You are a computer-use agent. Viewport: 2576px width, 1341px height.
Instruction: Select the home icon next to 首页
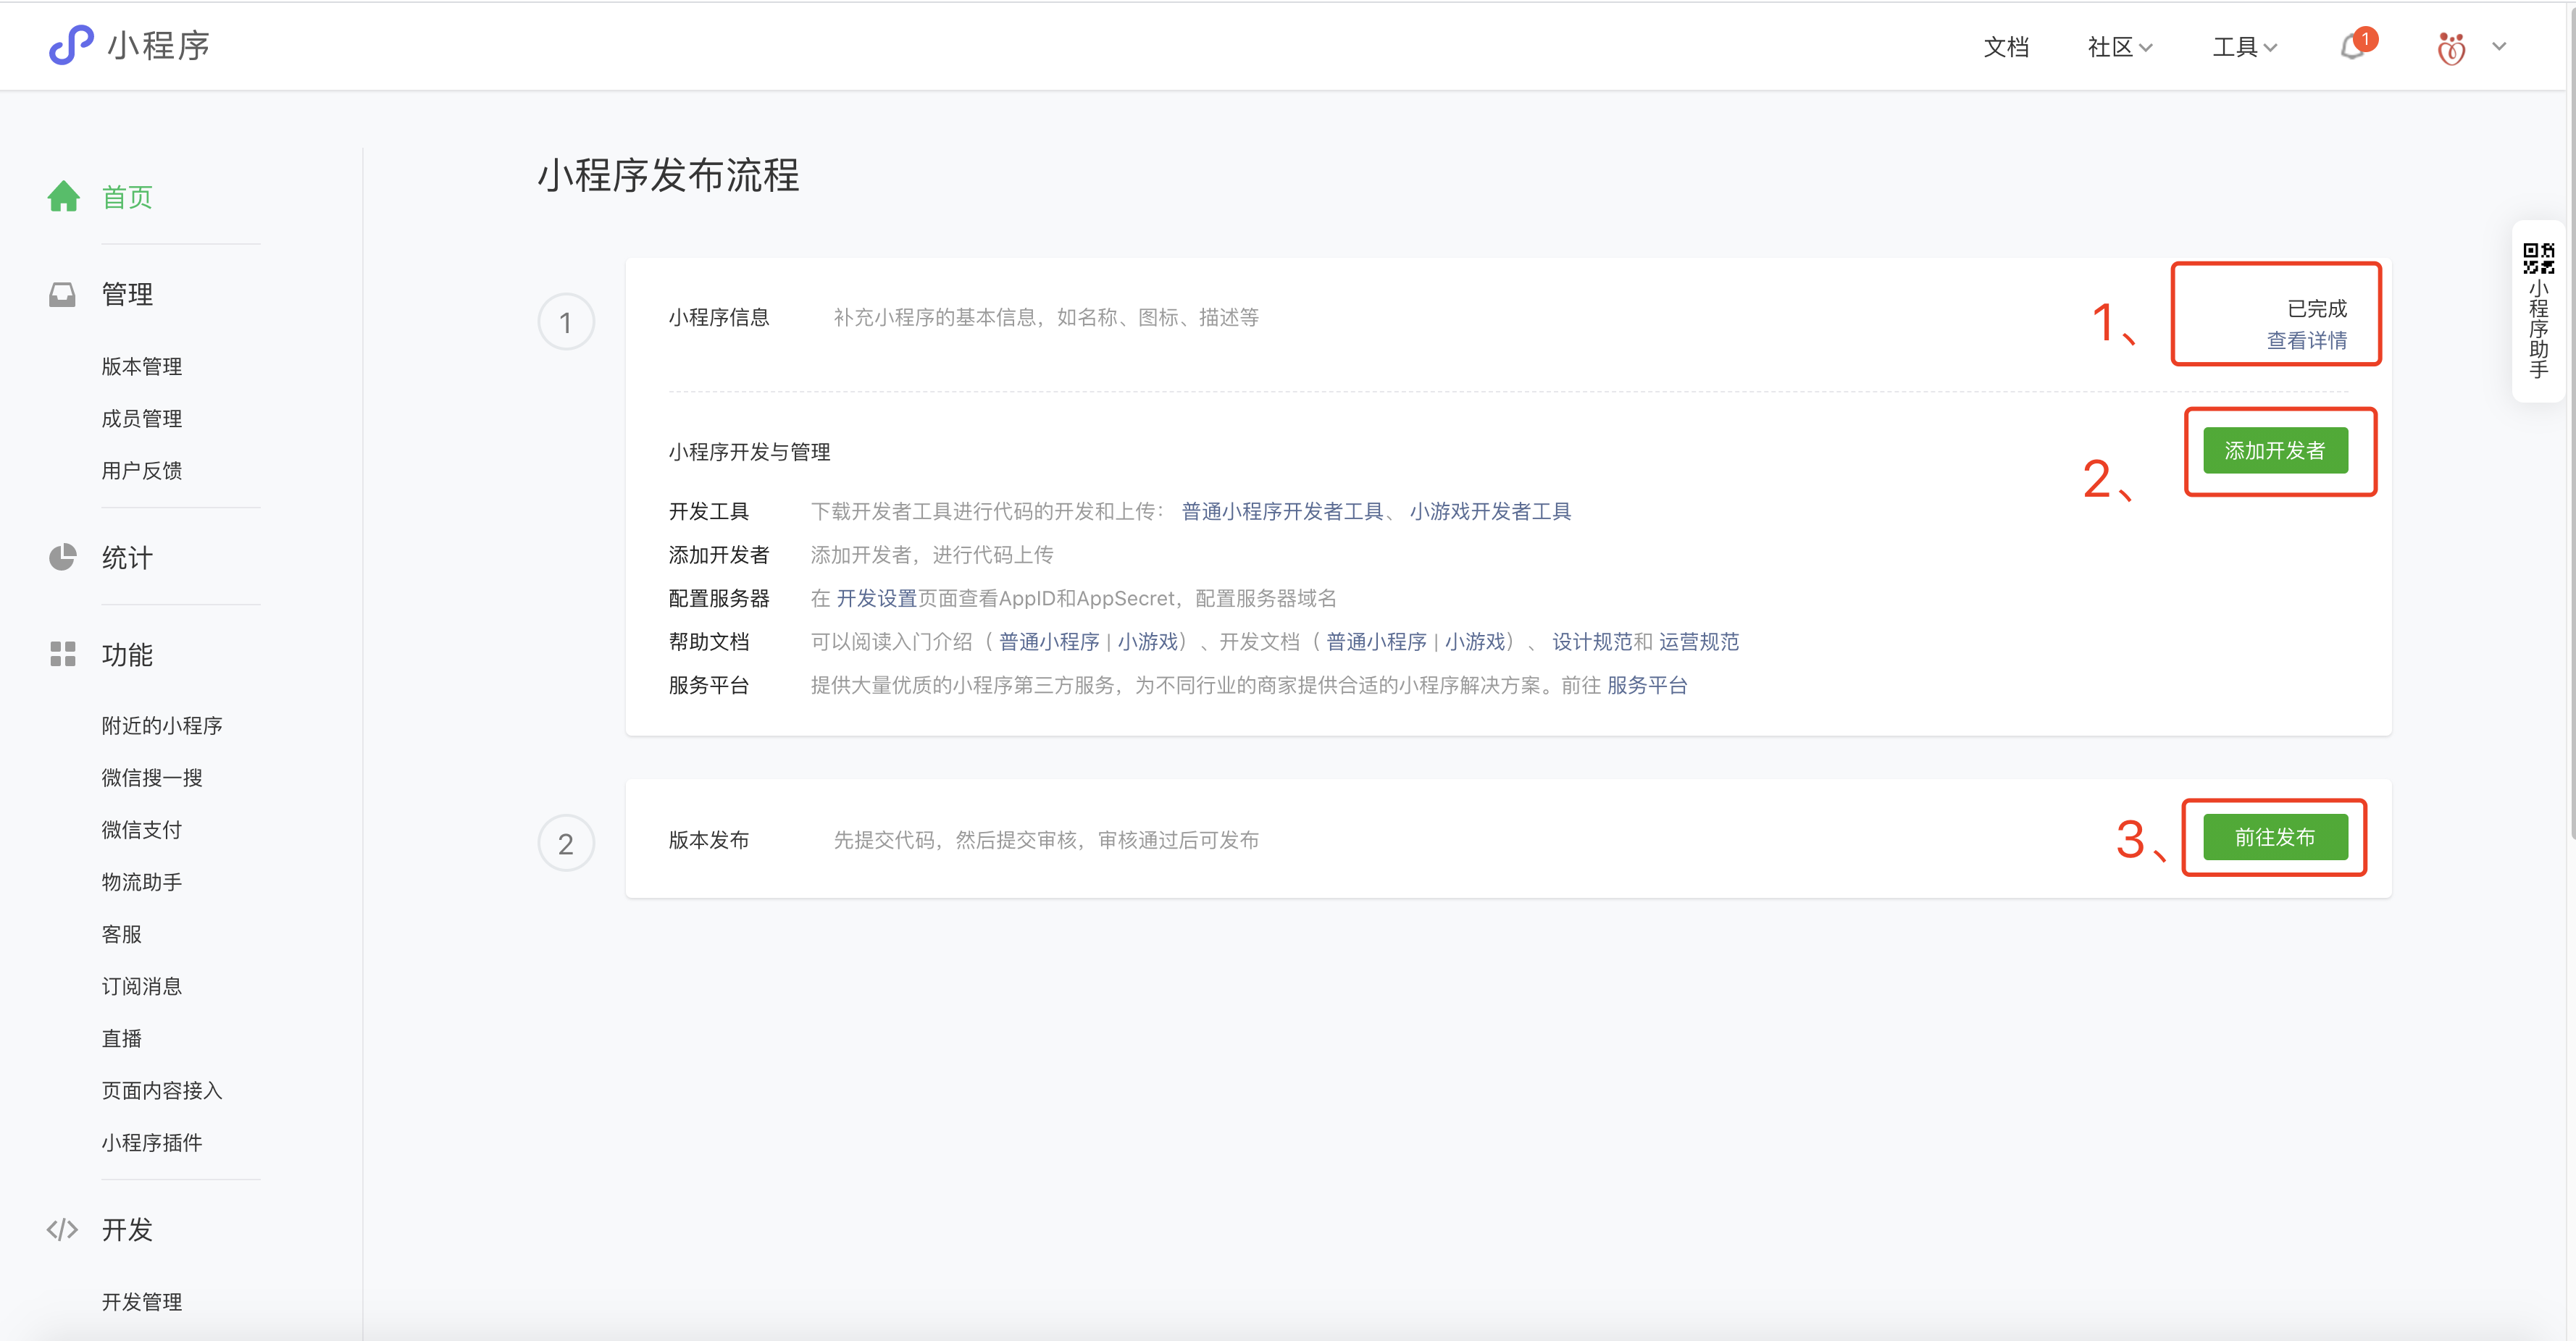(63, 196)
